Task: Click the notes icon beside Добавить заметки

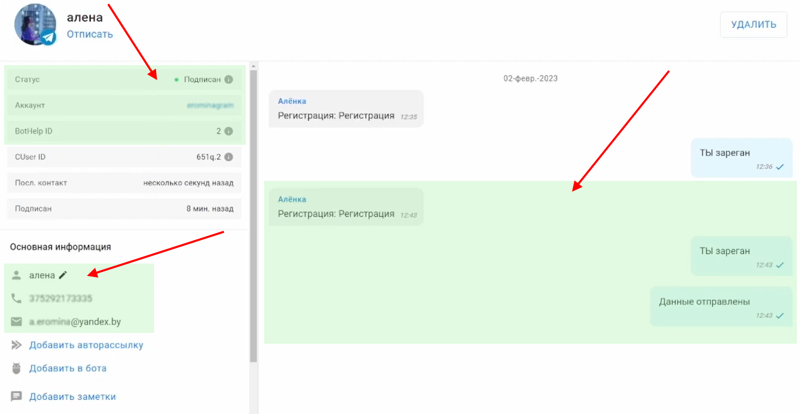Action: coord(17,396)
